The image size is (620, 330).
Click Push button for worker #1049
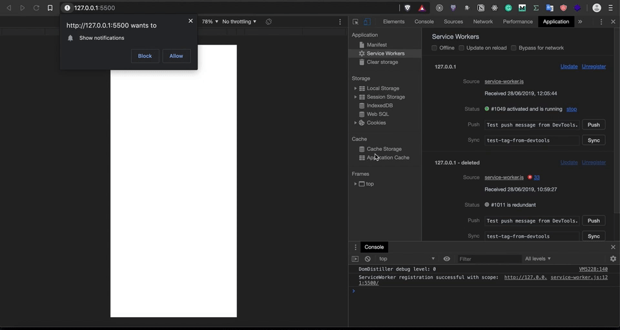594,125
